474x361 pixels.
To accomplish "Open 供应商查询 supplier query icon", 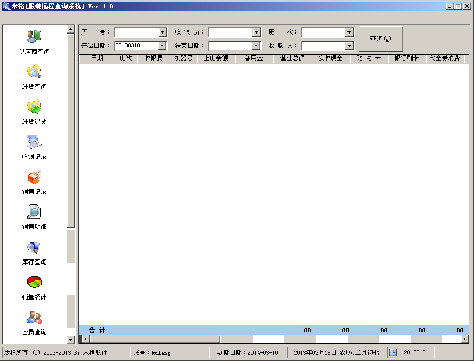I will click(34, 37).
